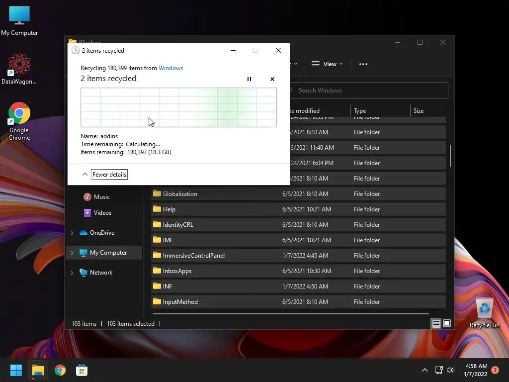Minimize the Windows File Explorer window
The height and width of the screenshot is (382, 509).
tap(398, 43)
